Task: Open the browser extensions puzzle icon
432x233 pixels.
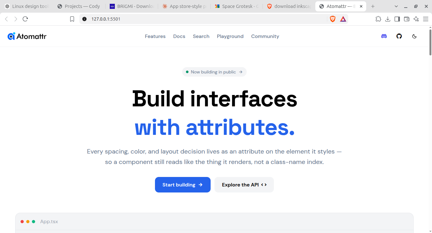Action: click(378, 19)
